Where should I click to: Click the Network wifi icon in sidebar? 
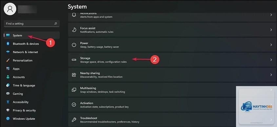pos(8,52)
